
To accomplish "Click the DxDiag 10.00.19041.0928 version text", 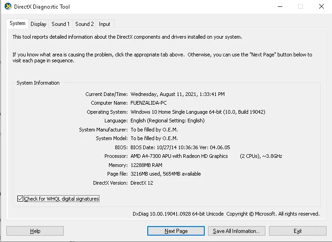I will pyautogui.click(x=178, y=214).
